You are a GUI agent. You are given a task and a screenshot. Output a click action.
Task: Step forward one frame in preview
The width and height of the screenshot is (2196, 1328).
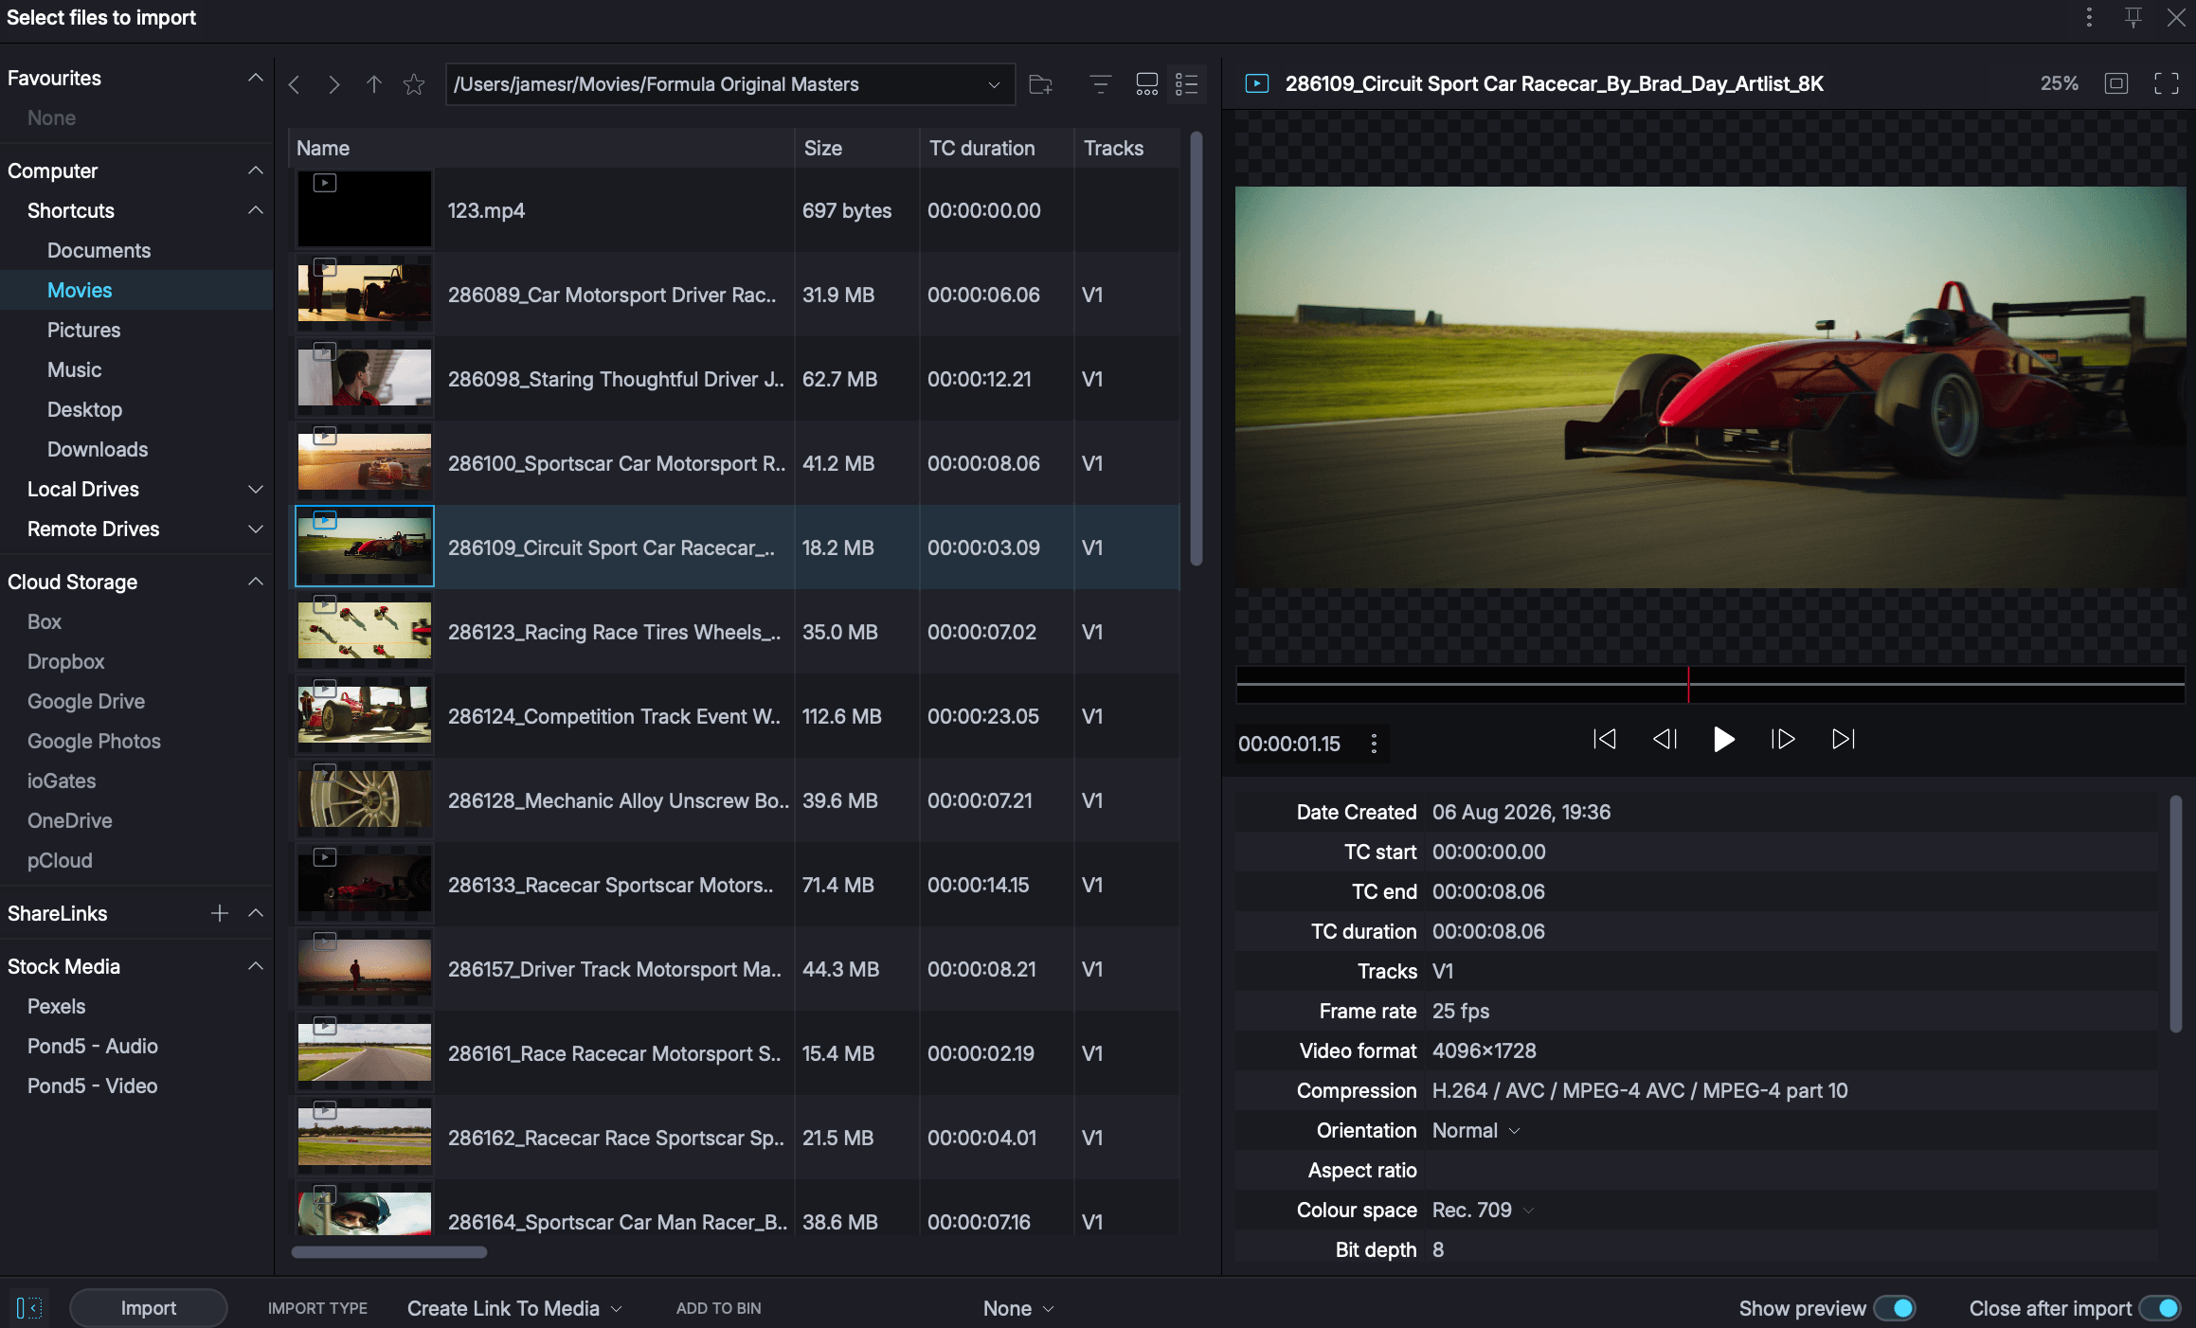1783,739
